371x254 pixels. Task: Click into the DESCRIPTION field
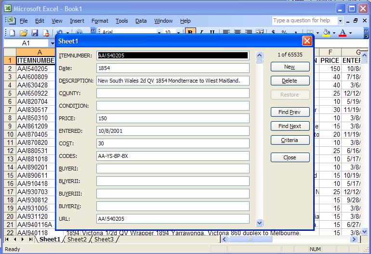point(172,81)
